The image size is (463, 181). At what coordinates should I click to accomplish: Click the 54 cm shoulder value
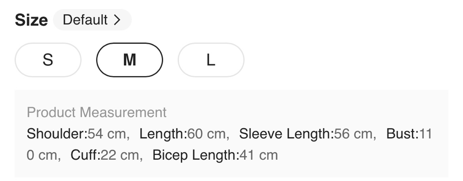click(x=107, y=134)
